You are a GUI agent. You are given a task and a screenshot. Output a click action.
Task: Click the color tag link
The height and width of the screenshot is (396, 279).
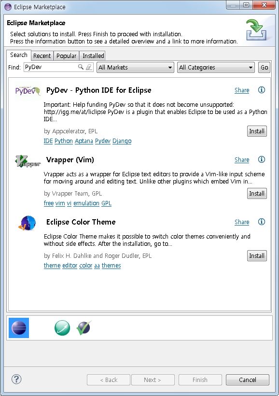tap(86, 266)
